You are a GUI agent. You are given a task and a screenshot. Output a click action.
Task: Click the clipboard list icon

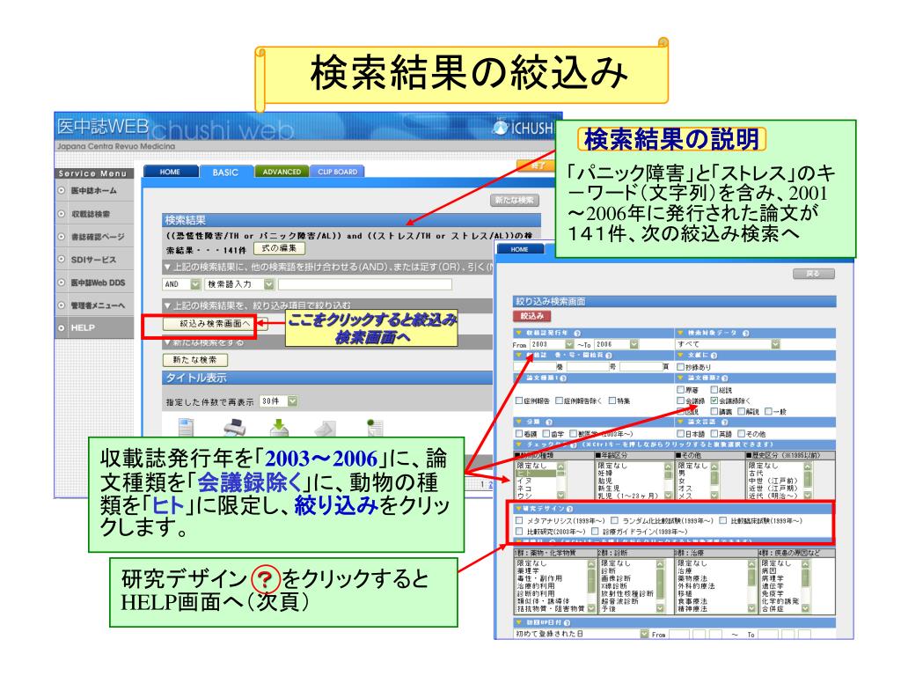pos(374,427)
